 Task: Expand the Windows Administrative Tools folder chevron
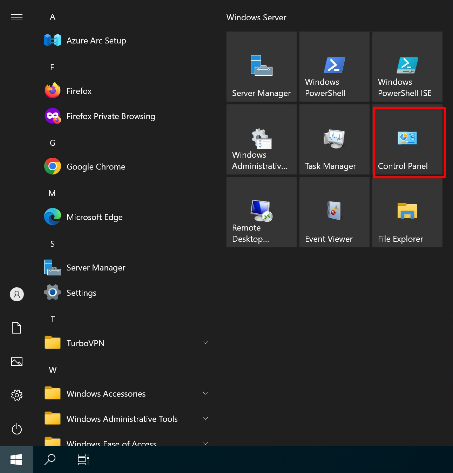(205, 418)
